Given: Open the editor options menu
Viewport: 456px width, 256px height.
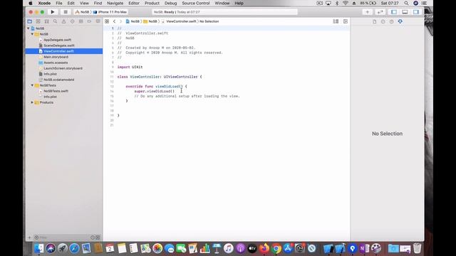Looking at the screenshot, I should click(x=336, y=21).
